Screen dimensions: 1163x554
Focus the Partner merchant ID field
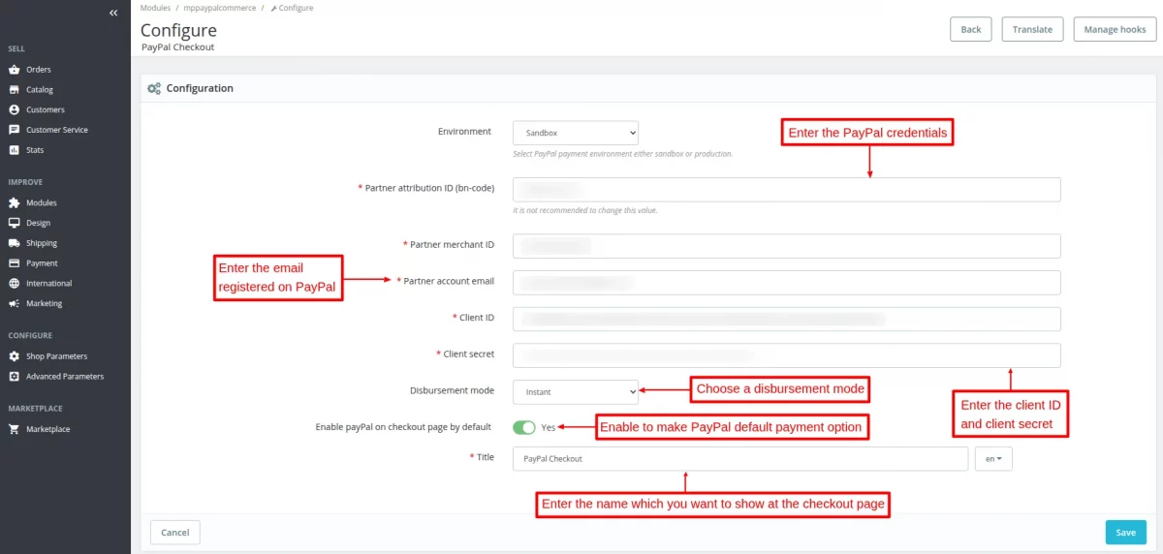(787, 246)
